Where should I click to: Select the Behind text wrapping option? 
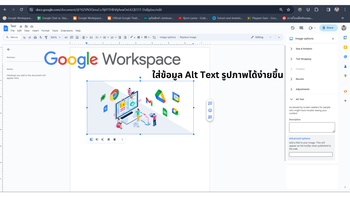click(108, 139)
